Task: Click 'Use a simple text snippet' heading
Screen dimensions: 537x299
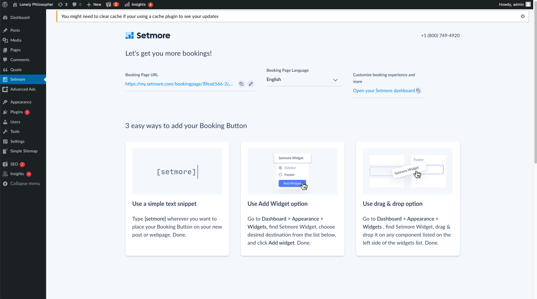Action: tap(164, 204)
